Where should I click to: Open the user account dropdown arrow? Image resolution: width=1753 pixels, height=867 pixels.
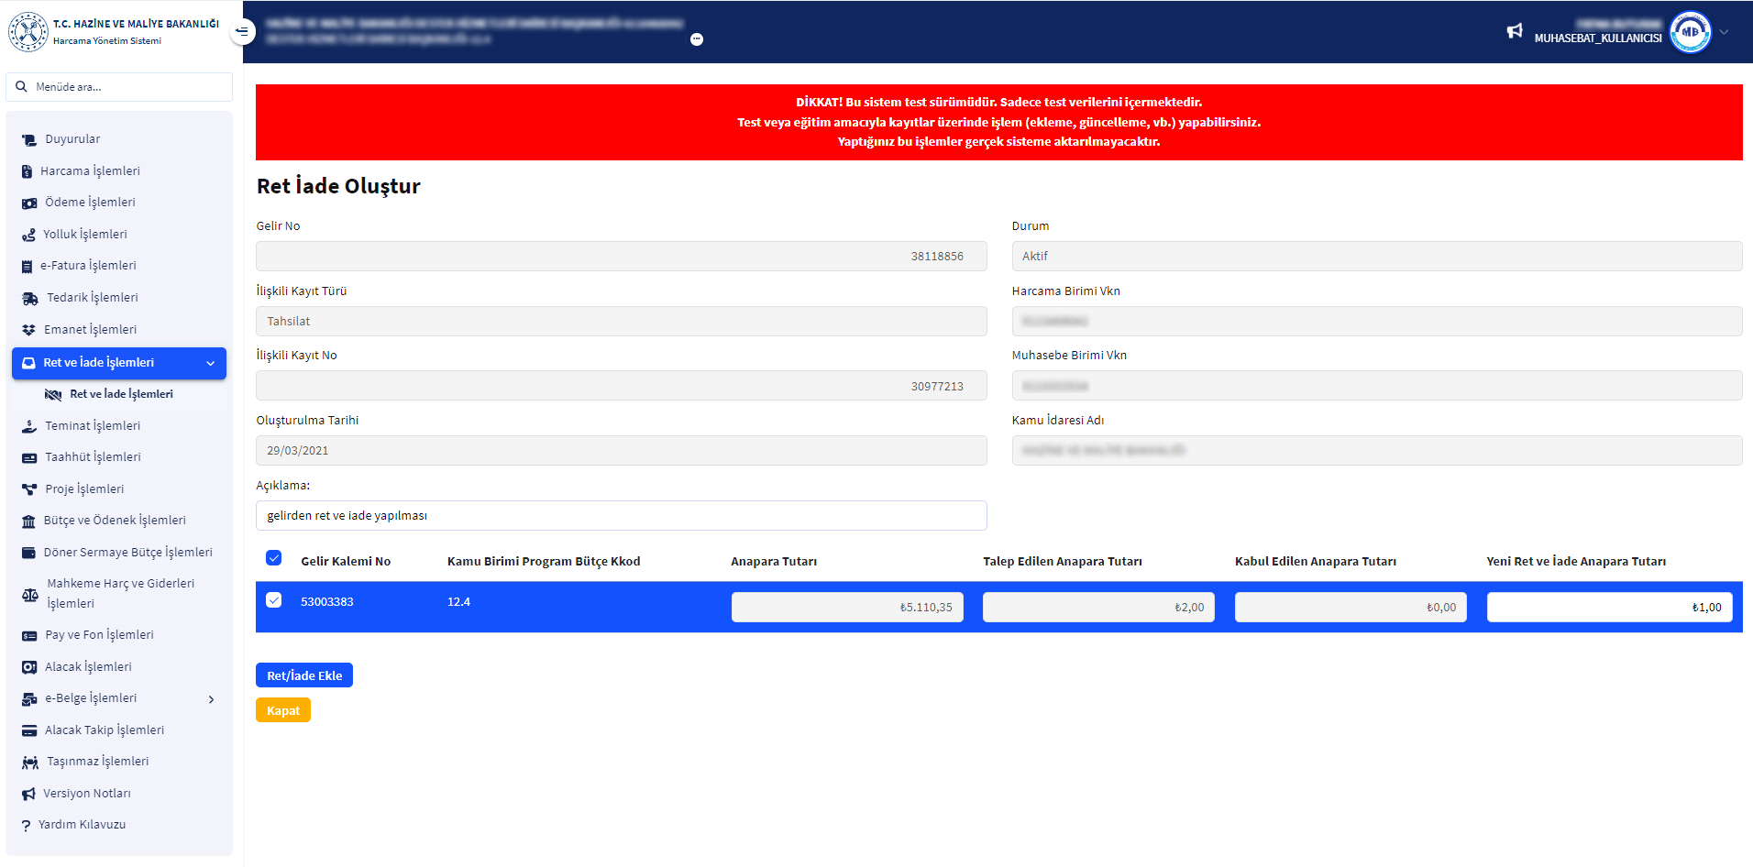[1725, 32]
